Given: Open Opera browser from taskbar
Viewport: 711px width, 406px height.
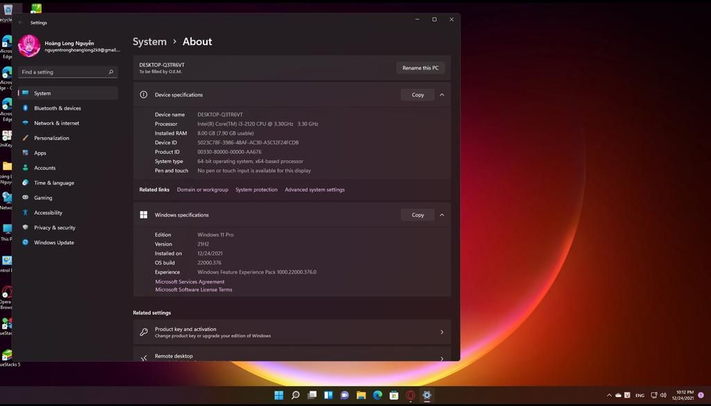Looking at the screenshot, I should pos(410,395).
